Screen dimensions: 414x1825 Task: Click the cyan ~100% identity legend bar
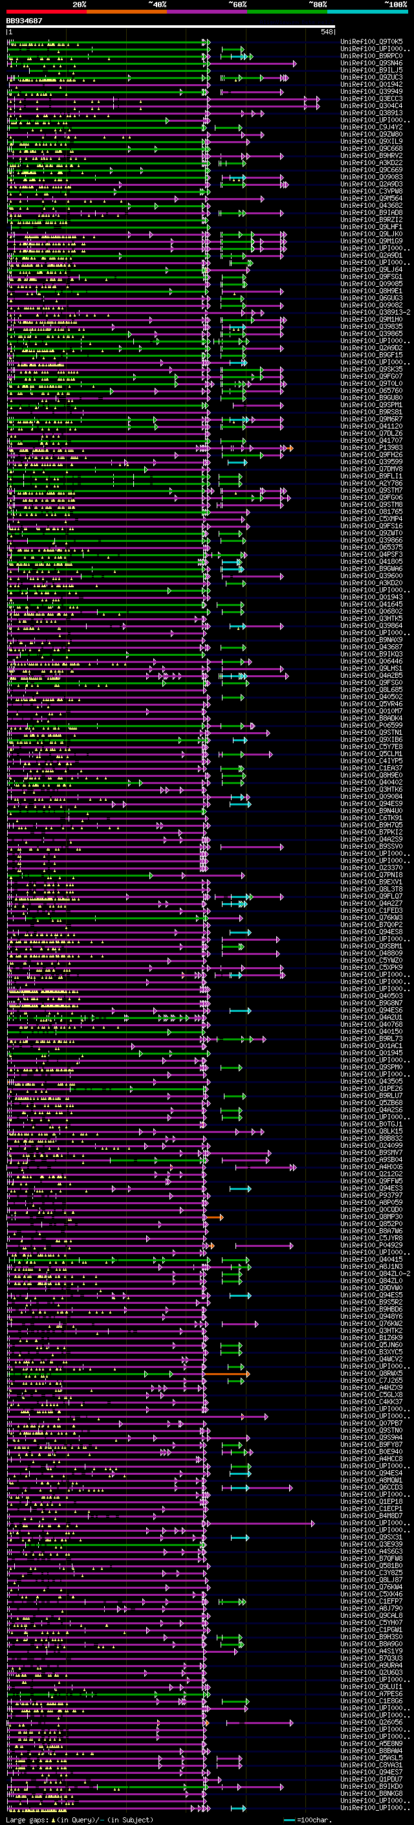(367, 12)
